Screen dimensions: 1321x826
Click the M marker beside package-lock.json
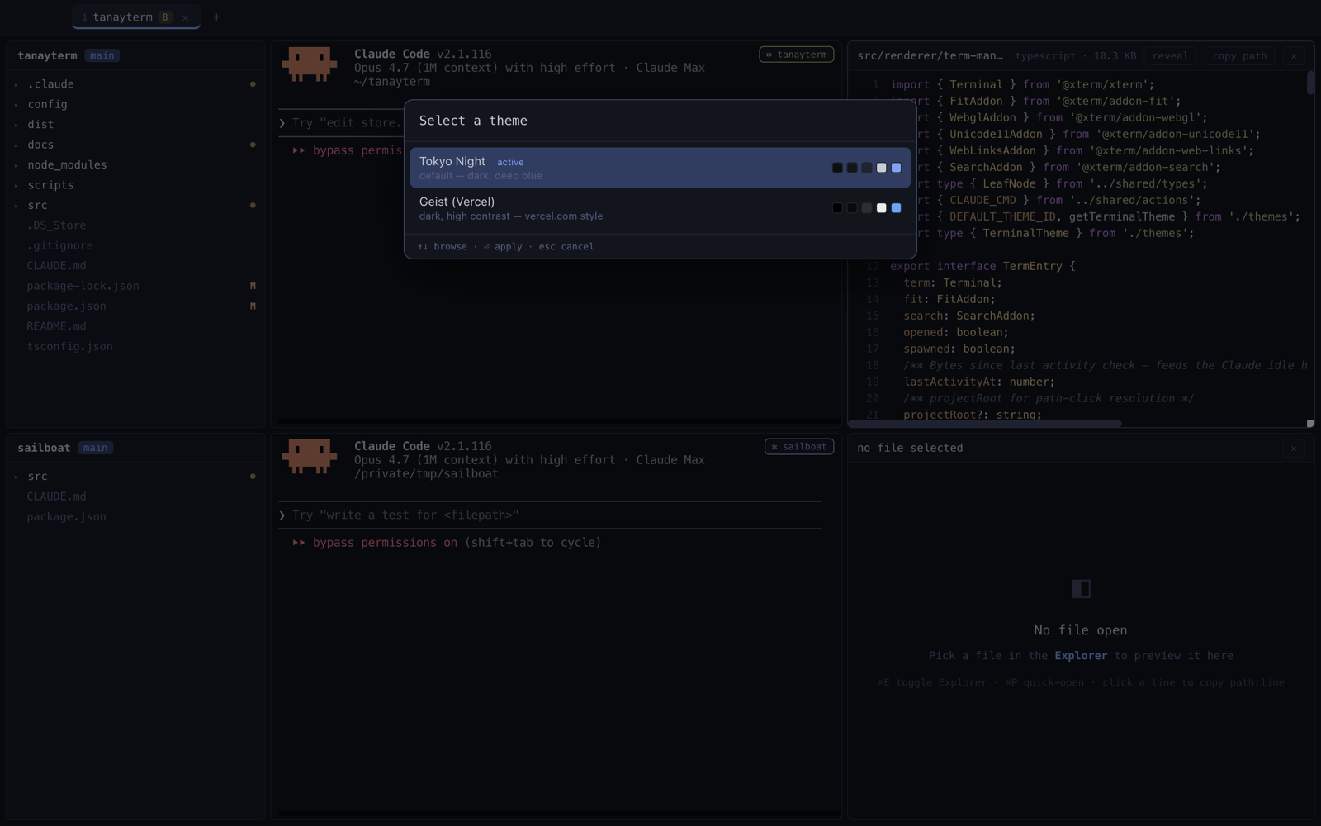point(253,286)
